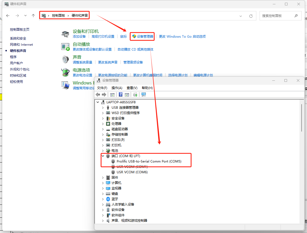Image resolution: width=307 pixels, height=233 pixels.
Task: Select USR VCOM (COM6) device
Action: [x=132, y=172]
